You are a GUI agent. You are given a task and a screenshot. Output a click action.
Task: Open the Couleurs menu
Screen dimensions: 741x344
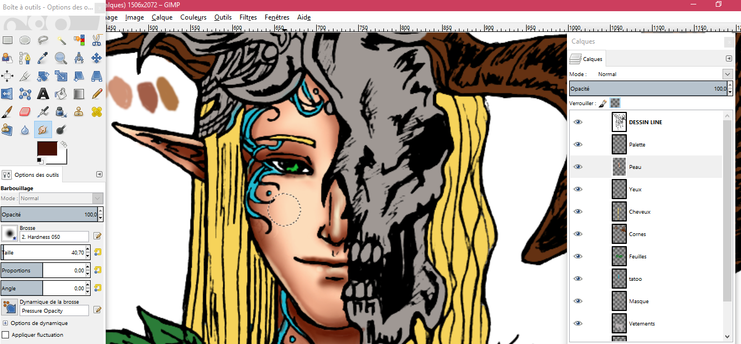[193, 17]
